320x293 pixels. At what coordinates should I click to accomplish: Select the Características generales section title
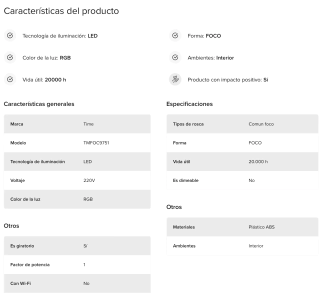click(39, 104)
